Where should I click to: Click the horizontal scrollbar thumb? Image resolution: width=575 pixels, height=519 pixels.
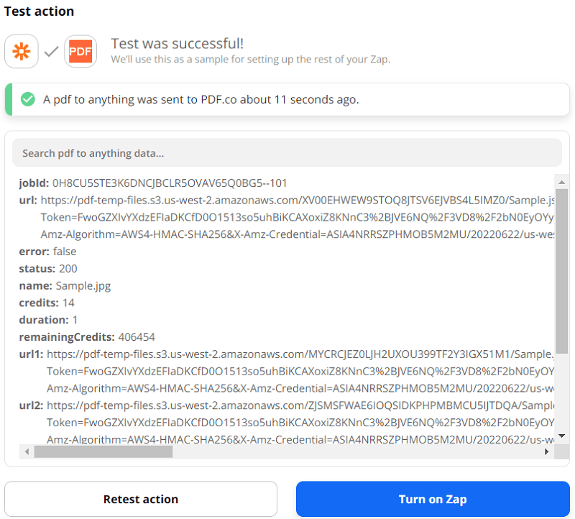coord(103,451)
